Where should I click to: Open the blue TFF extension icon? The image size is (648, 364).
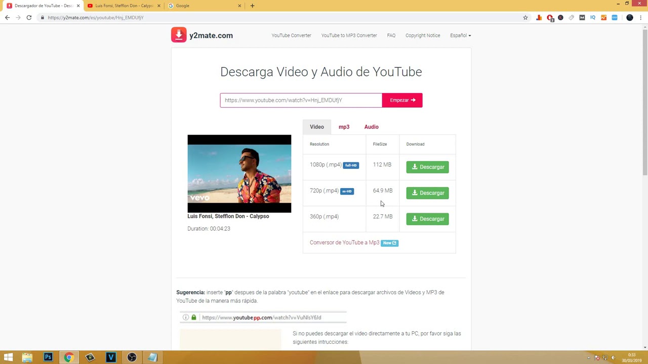coord(615,18)
